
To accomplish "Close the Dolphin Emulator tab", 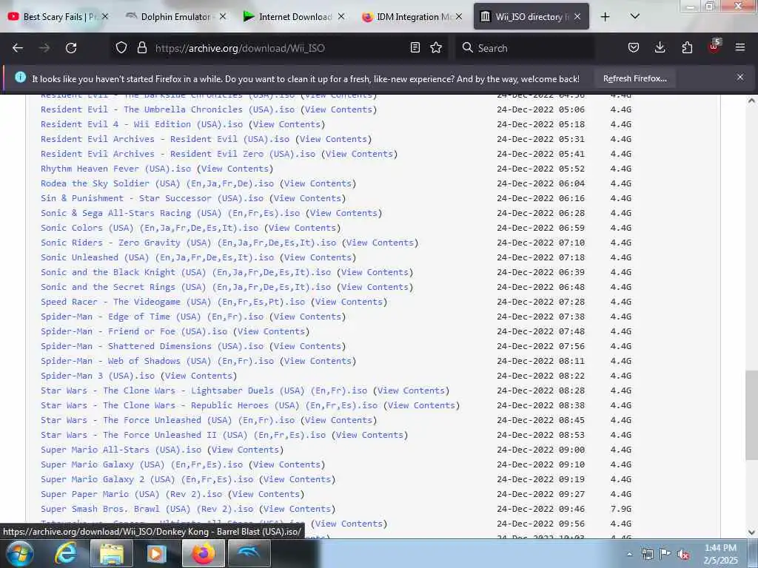I will coord(222,16).
